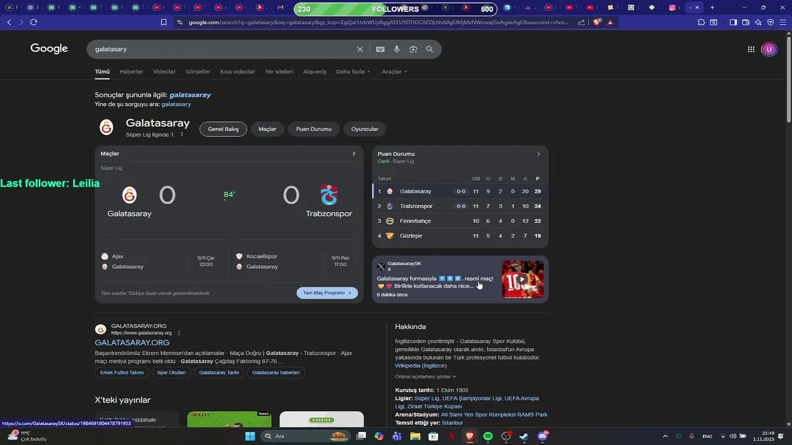The image size is (792, 445).
Task: Toggle the browser sidebar panel icon
Action: tap(733, 22)
